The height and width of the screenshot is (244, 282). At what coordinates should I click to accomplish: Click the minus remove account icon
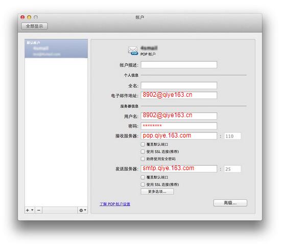(39, 210)
